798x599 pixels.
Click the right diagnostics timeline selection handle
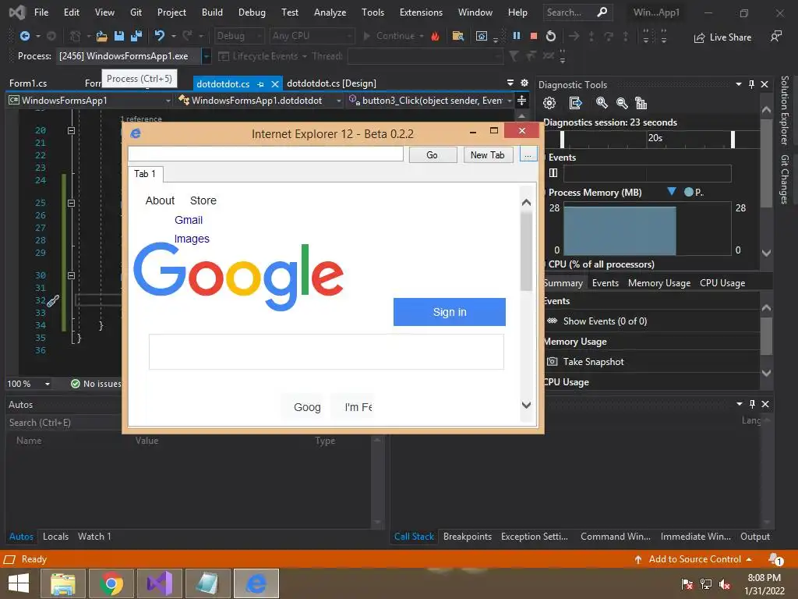coord(733,139)
